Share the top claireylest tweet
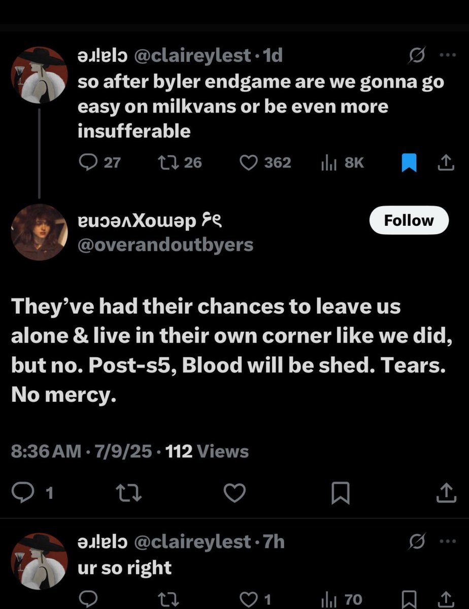469x609 pixels. (445, 162)
